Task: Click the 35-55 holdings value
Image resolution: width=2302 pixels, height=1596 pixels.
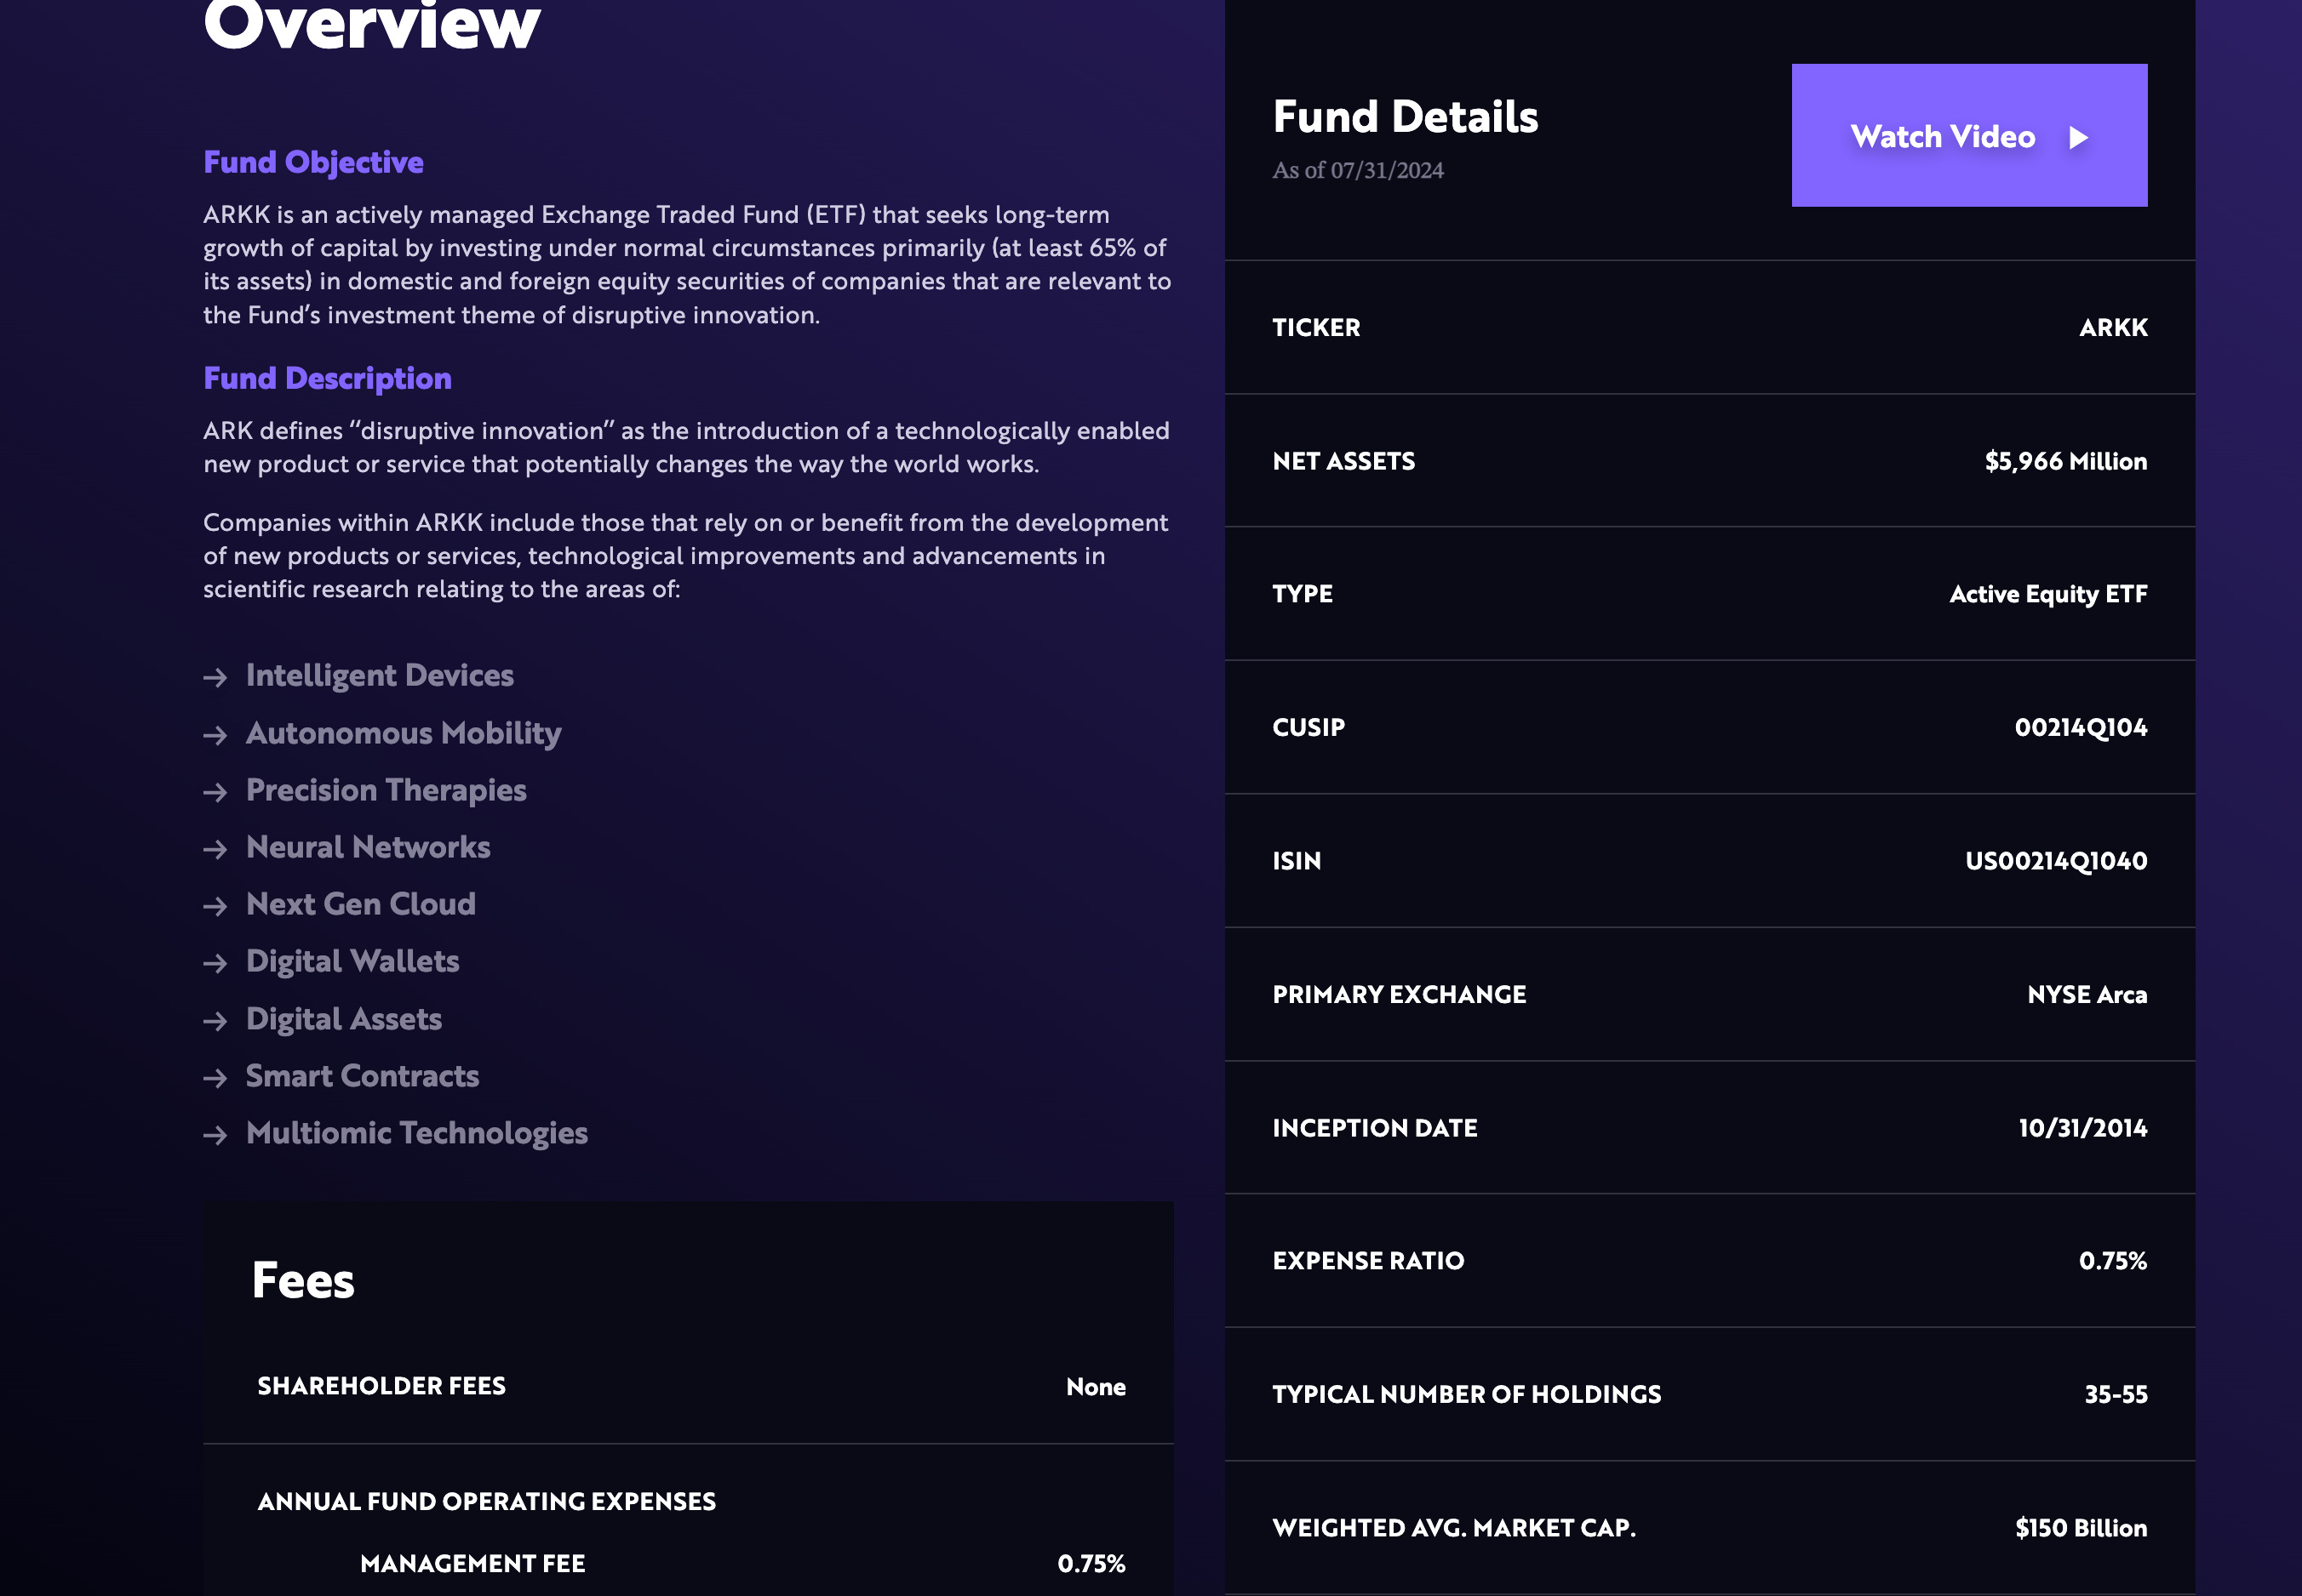Action: 2116,1395
